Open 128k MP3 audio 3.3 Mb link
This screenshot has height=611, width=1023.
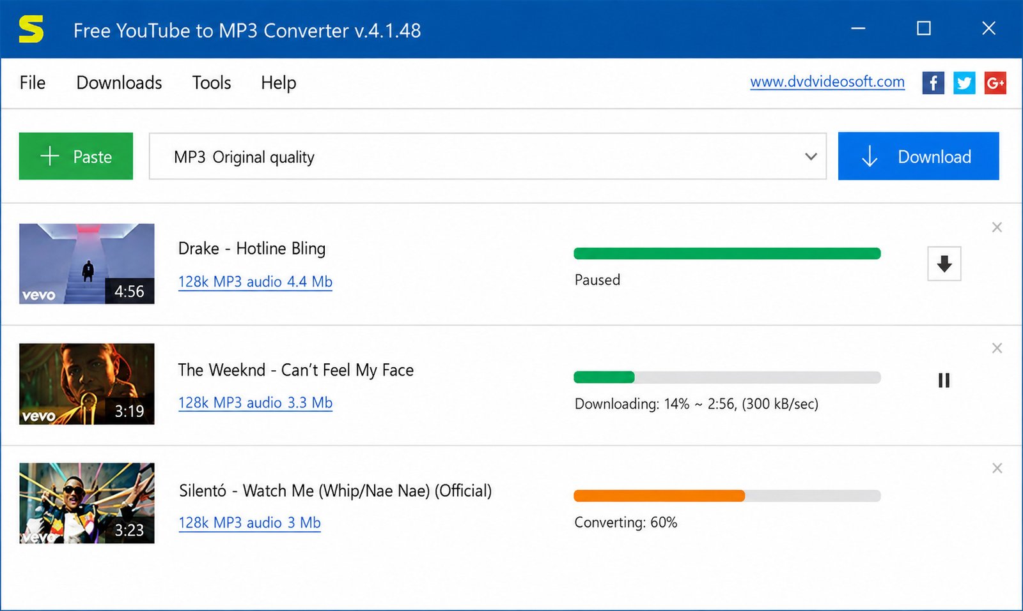[x=255, y=403]
